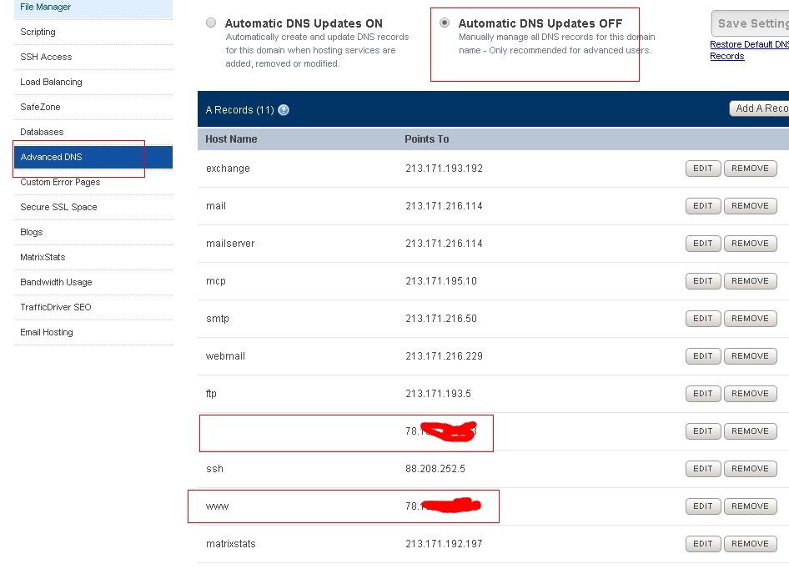Image resolution: width=789 pixels, height=569 pixels.
Task: Click the Host Name column header
Action: [x=231, y=139]
